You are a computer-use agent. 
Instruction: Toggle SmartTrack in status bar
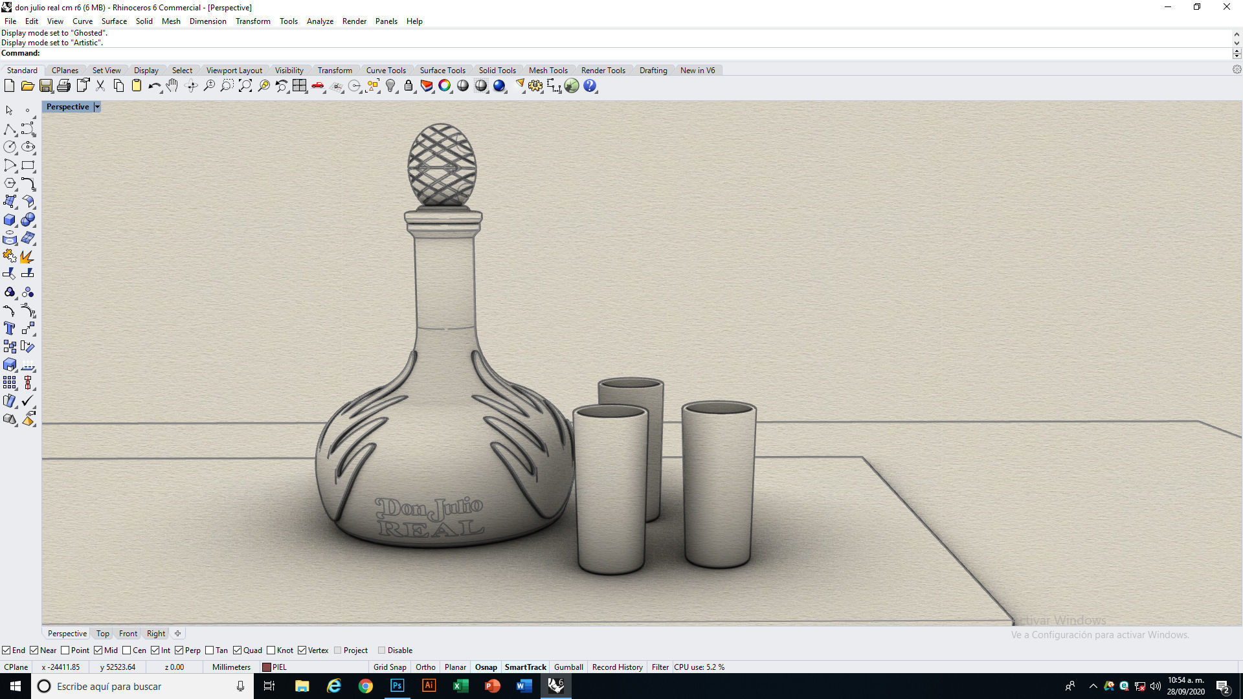[525, 667]
